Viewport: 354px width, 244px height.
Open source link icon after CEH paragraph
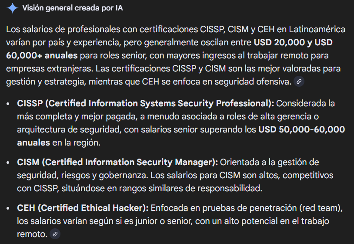[x=55, y=234]
